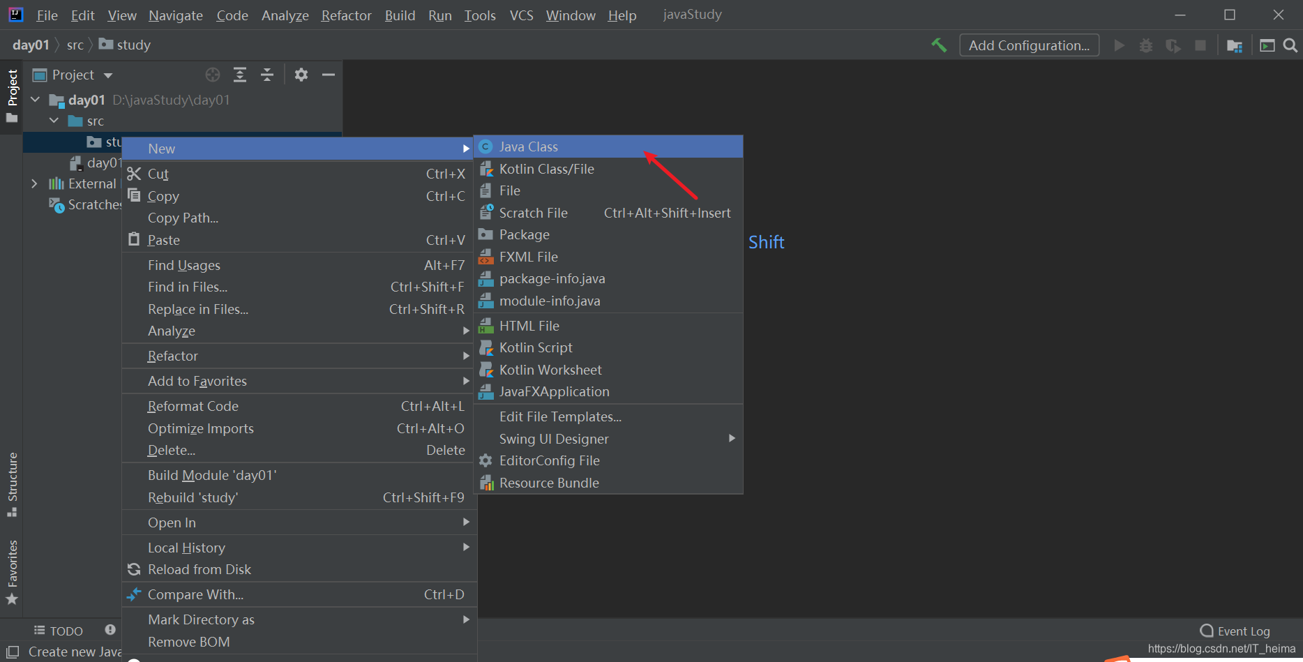This screenshot has width=1303, height=662.
Task: Click the day01 breadcrumb in the navigation bar
Action: 31,45
